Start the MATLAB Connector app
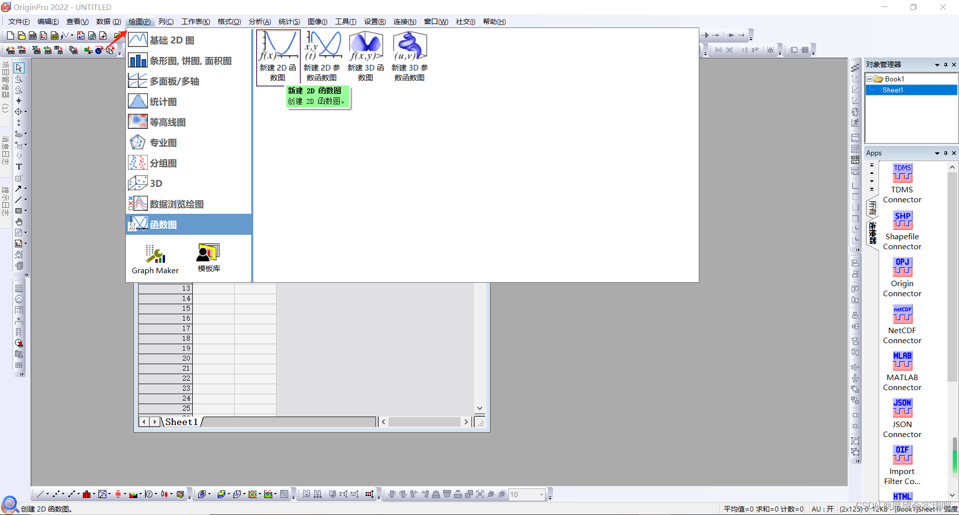The image size is (959, 515). point(902,372)
